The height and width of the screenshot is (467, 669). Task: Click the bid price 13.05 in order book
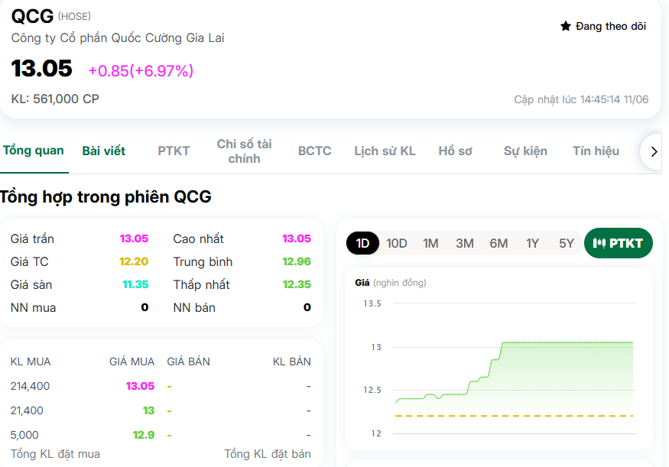click(x=140, y=387)
